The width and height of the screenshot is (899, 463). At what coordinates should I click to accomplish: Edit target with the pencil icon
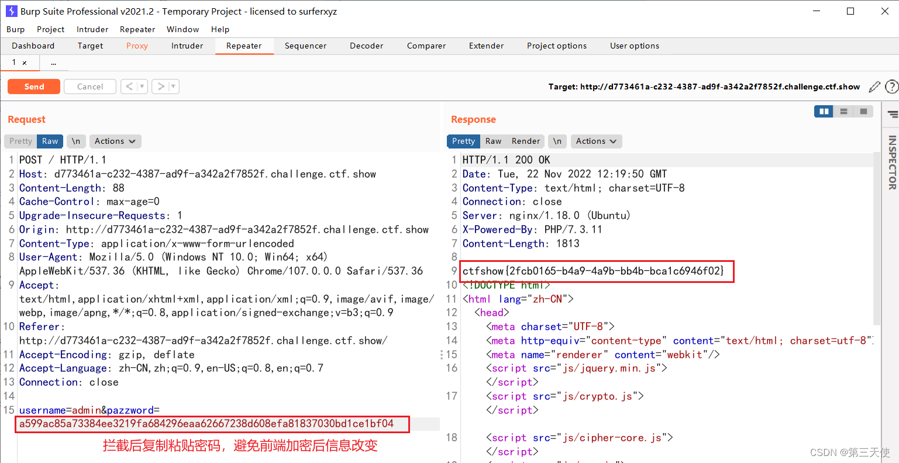(874, 87)
